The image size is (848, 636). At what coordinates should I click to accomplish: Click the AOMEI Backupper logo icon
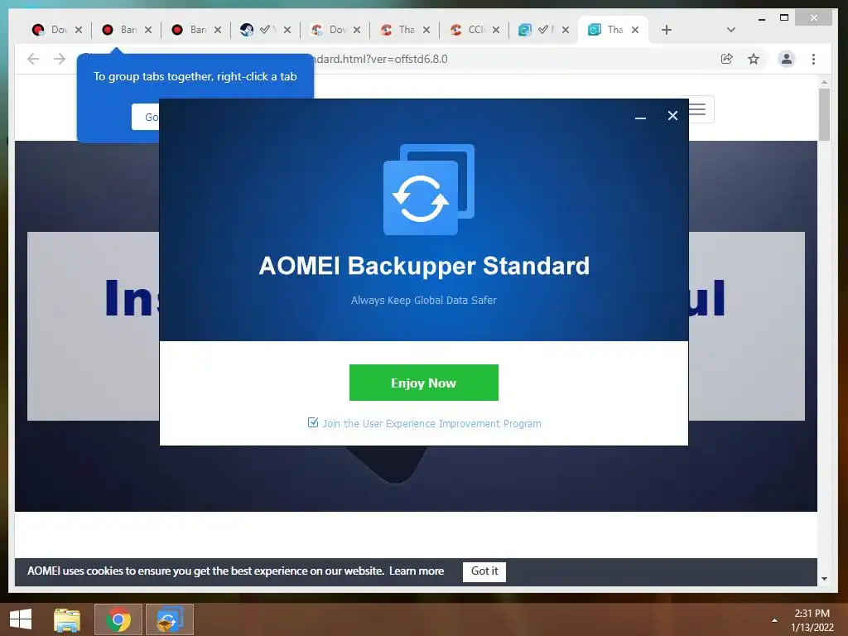click(x=429, y=190)
